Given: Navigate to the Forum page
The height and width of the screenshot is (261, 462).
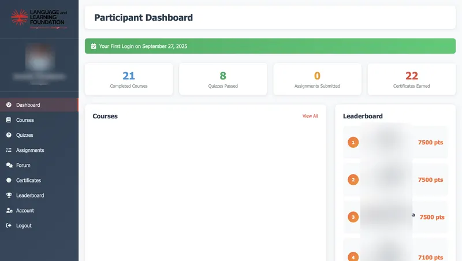Looking at the screenshot, I should pyautogui.click(x=39, y=165).
